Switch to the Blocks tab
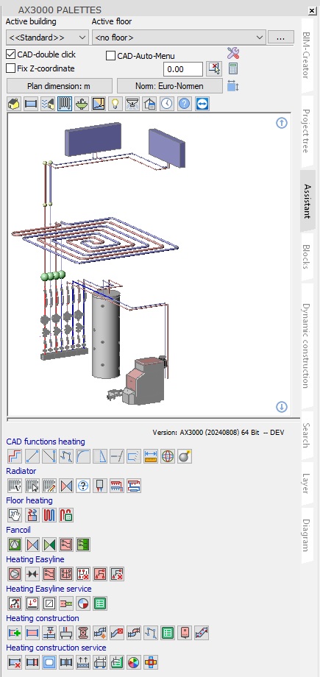320x677 pixels. (x=306, y=257)
